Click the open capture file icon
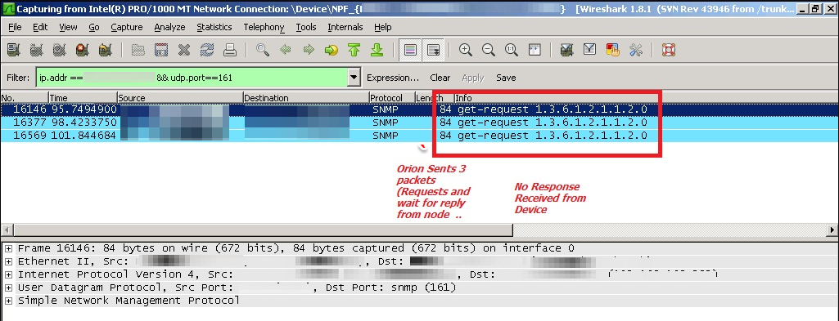839x321 pixels. [x=138, y=50]
